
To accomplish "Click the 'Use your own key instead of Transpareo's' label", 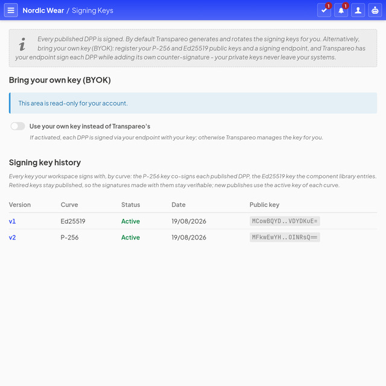I will coord(90,126).
